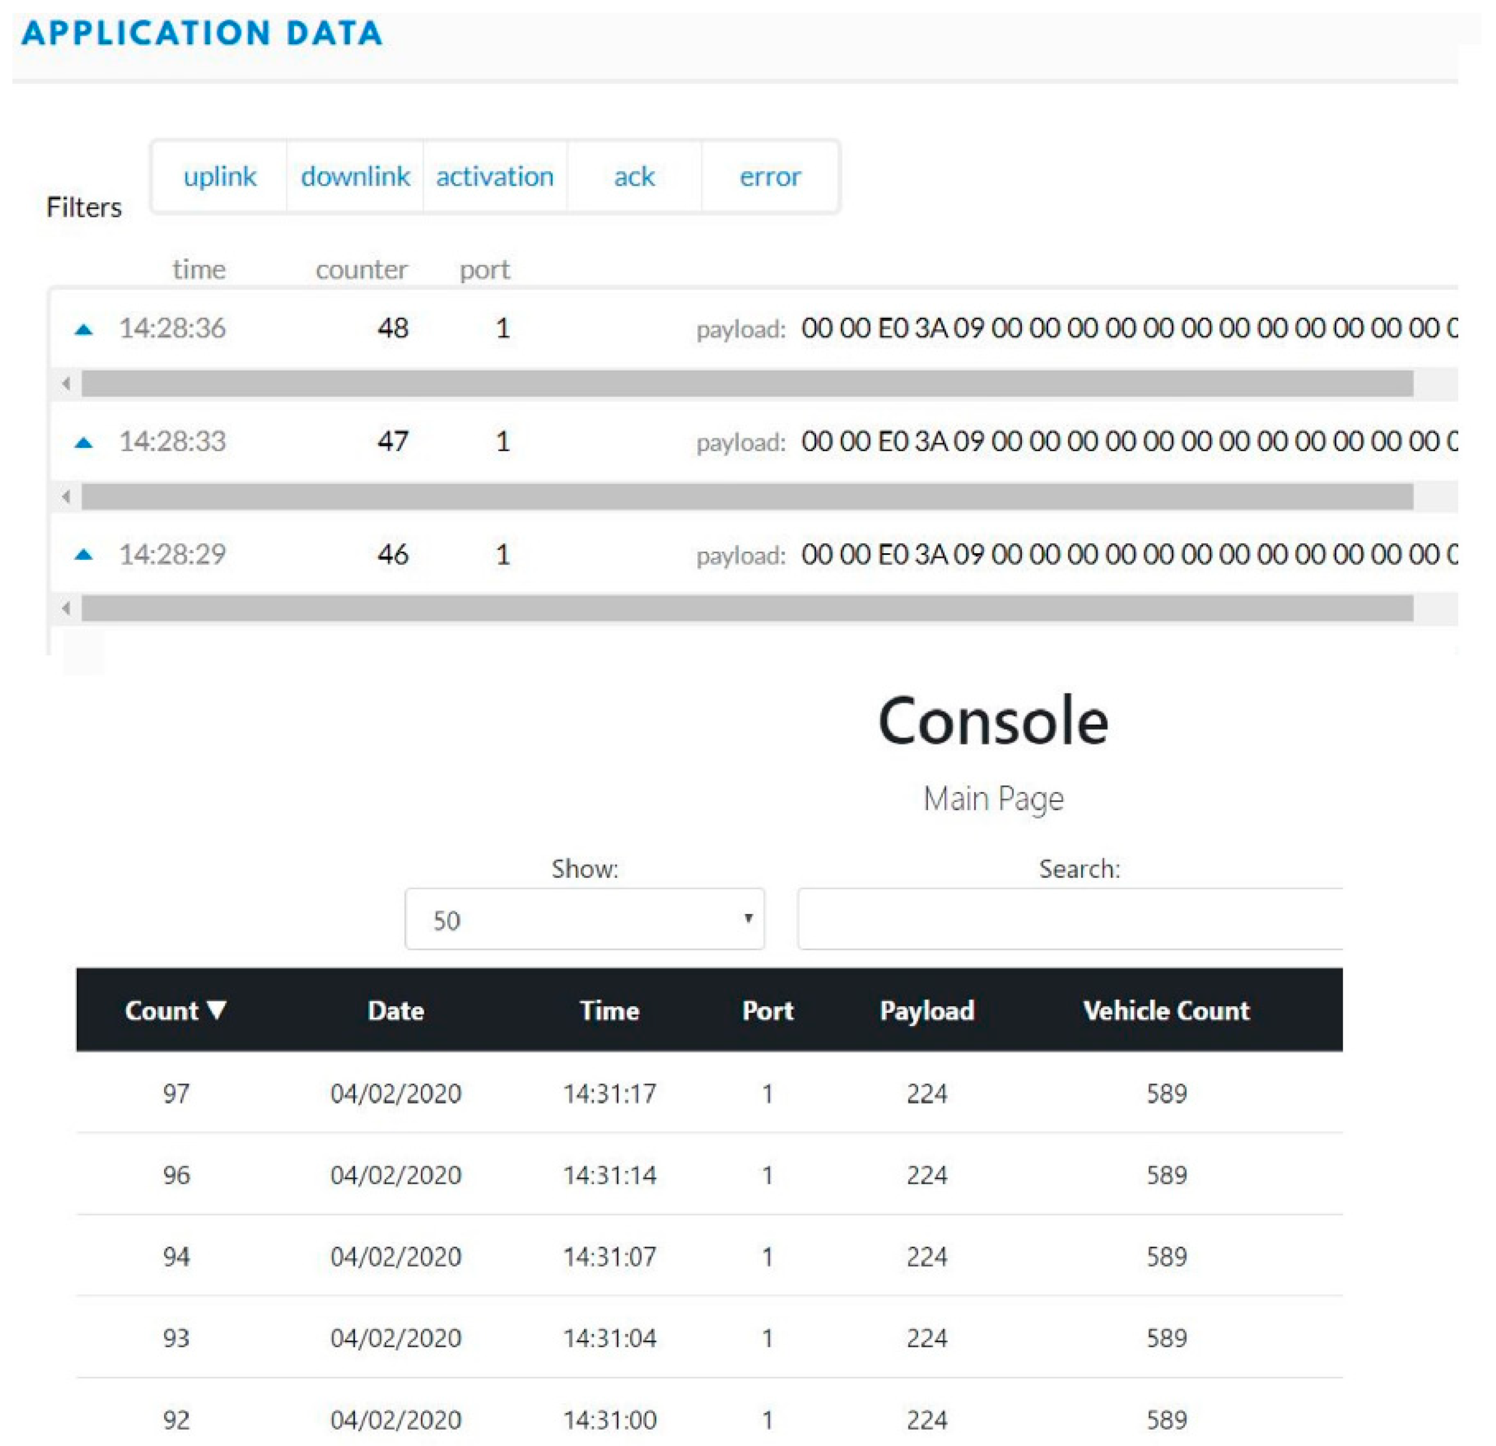This screenshot has height=1446, width=1496.
Task: Select the error filter tab
Action: click(769, 176)
